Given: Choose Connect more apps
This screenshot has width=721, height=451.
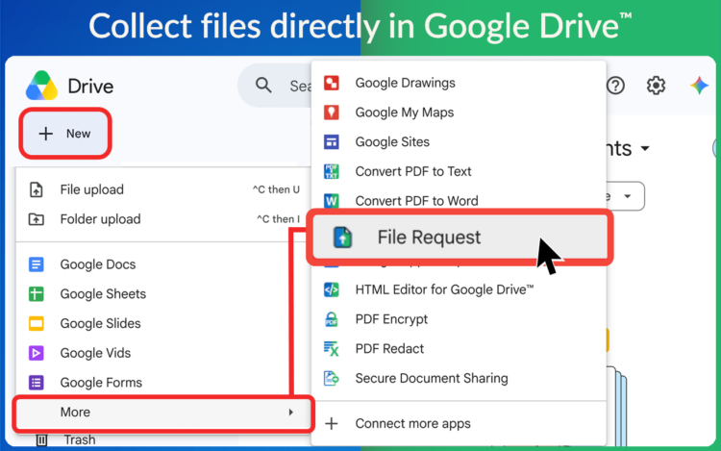Looking at the screenshot, I should 459,423.
